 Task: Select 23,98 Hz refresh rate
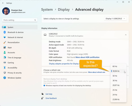click(x=118, y=99)
